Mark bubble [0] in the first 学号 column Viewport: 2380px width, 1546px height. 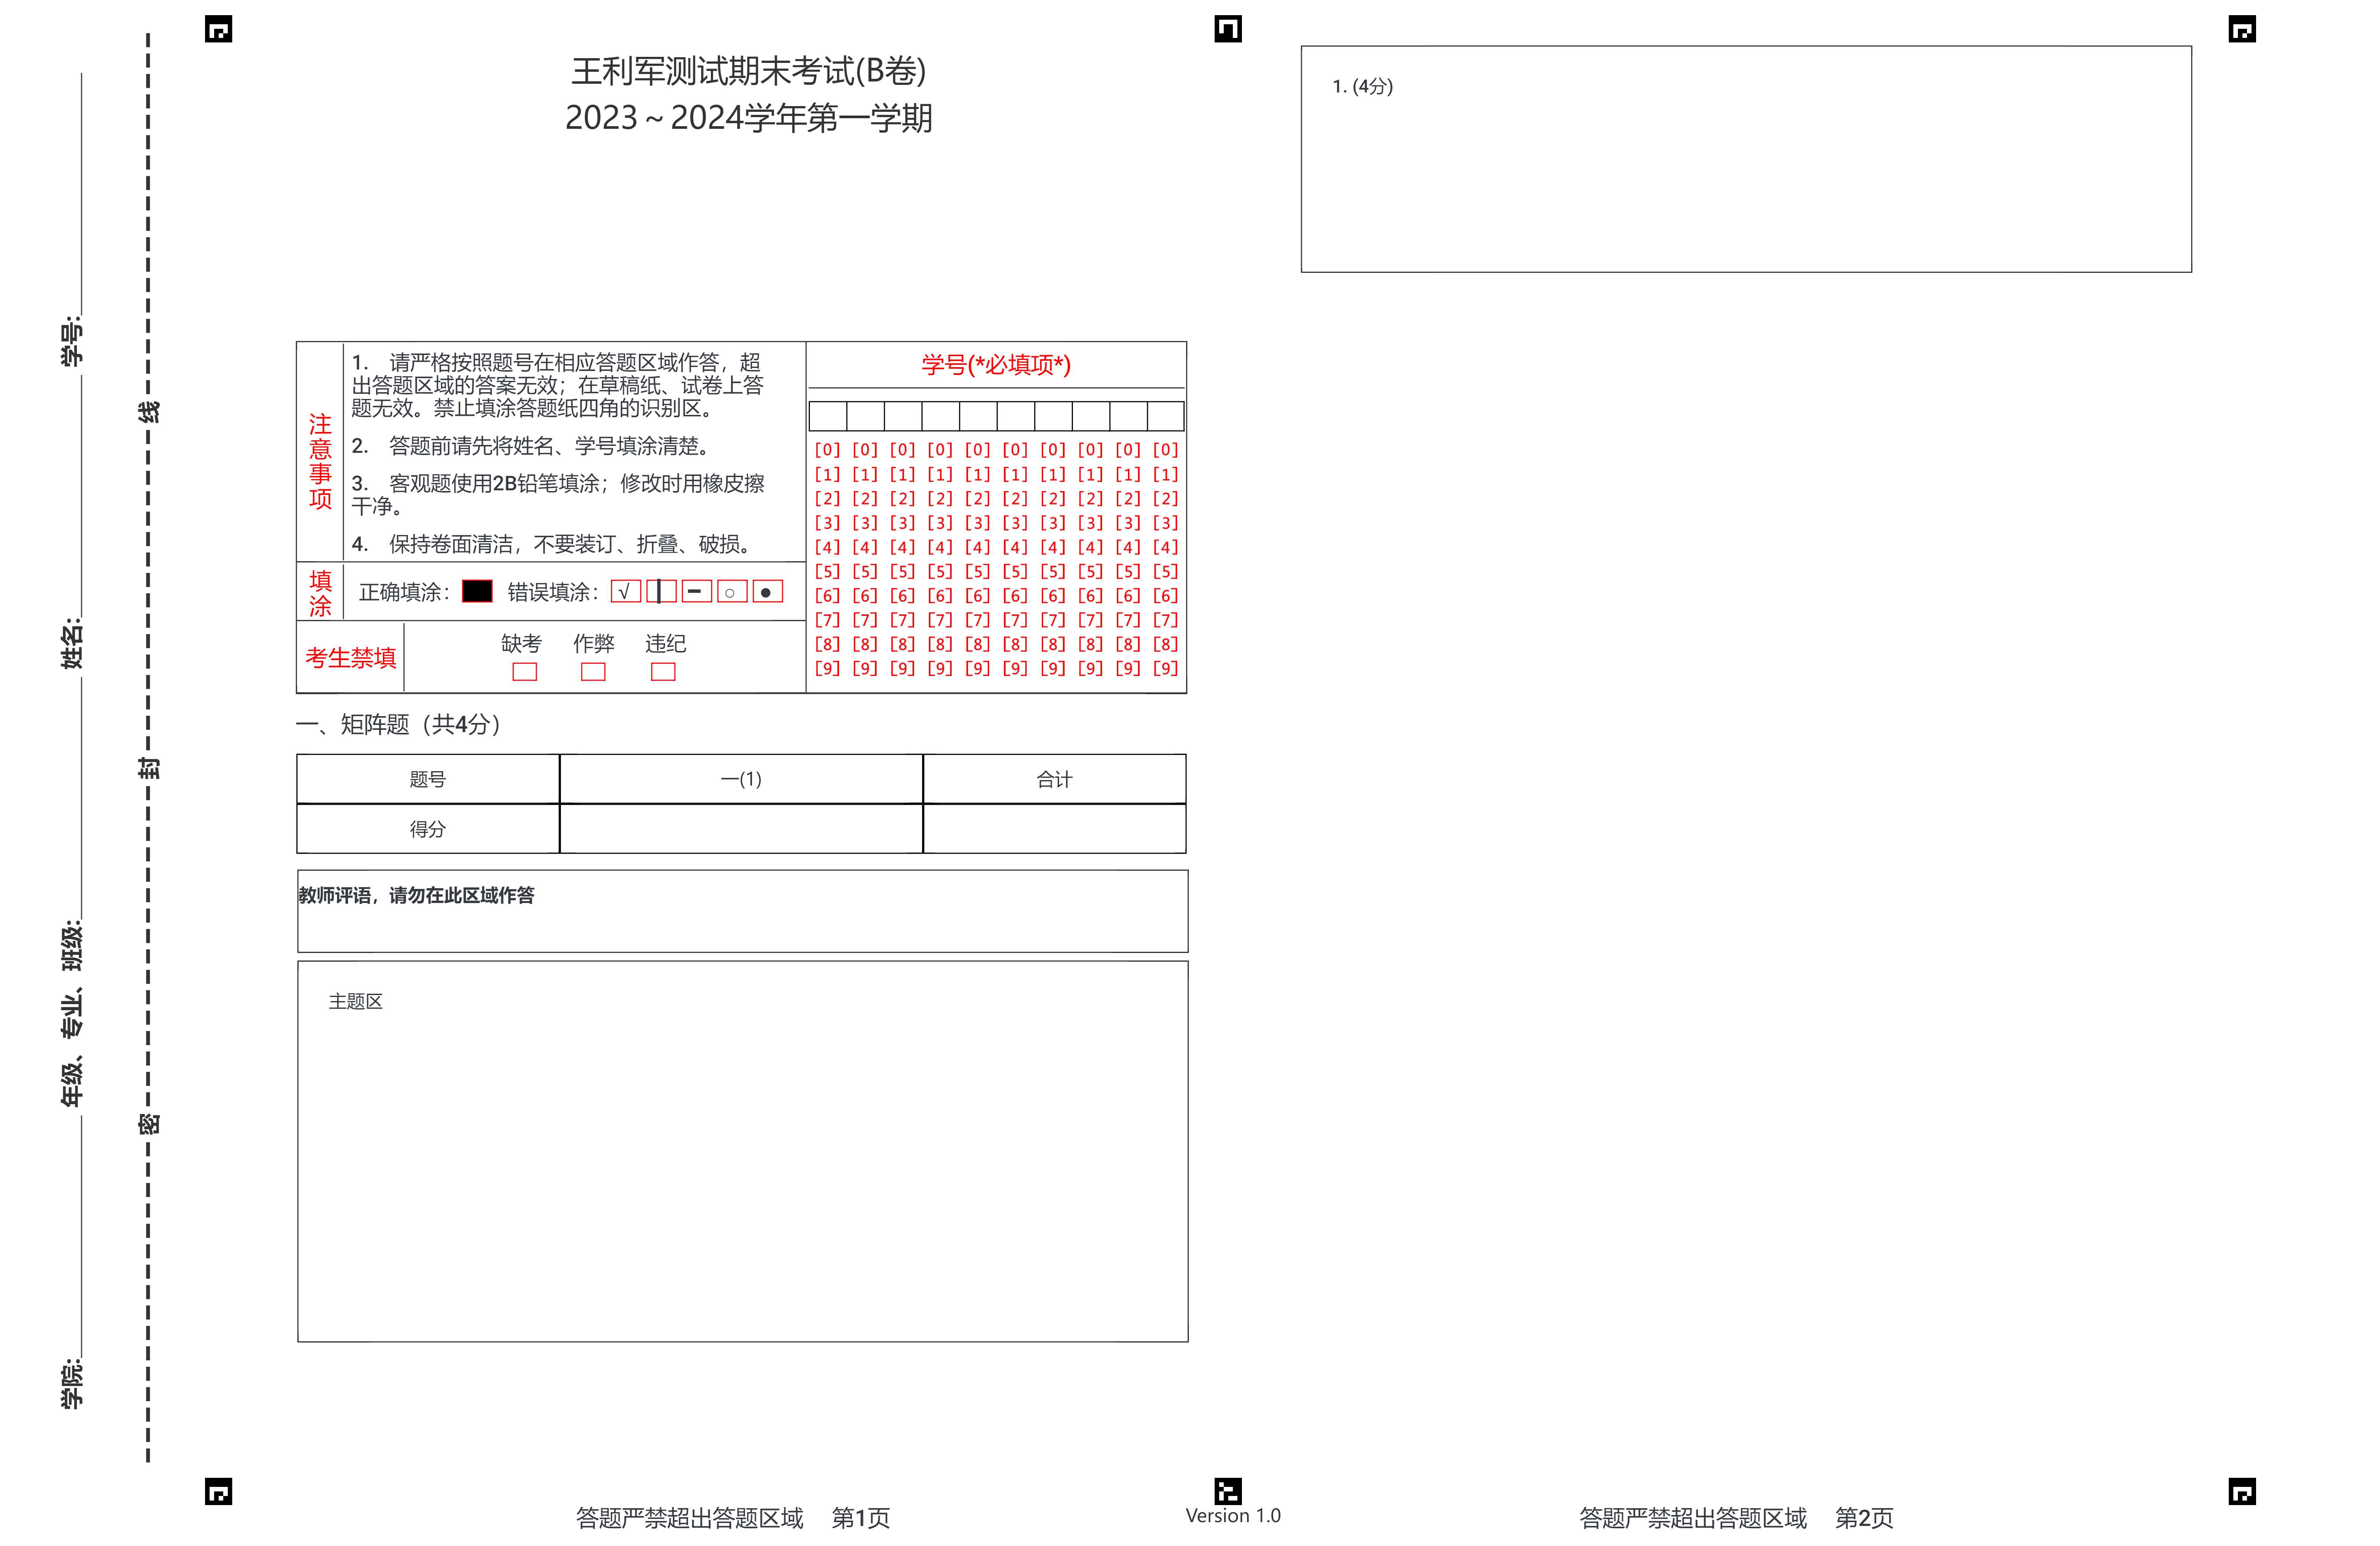(827, 450)
